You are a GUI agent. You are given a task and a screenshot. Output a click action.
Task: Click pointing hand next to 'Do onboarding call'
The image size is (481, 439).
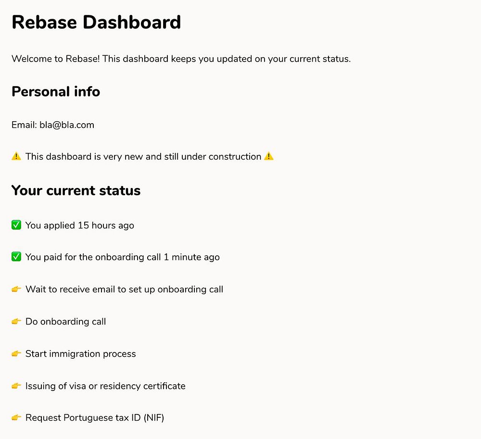pyautogui.click(x=16, y=321)
